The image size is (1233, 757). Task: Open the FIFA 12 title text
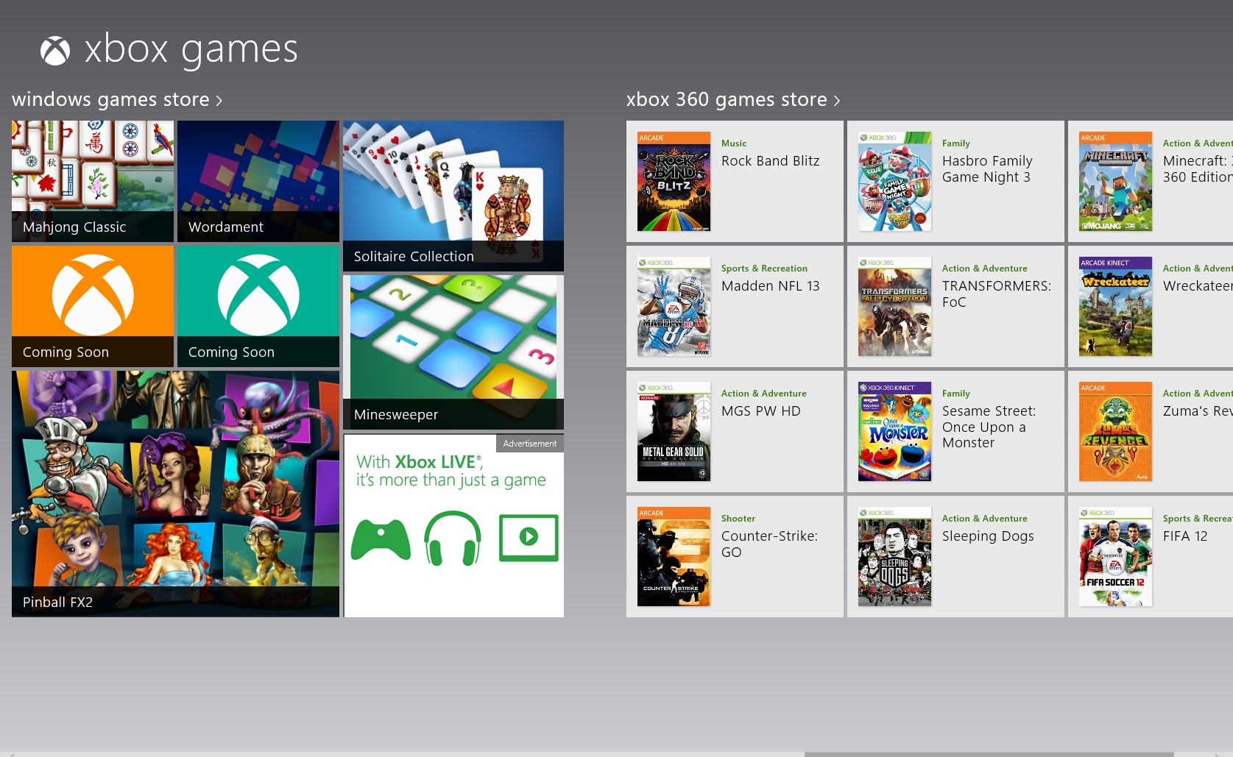(x=1185, y=536)
